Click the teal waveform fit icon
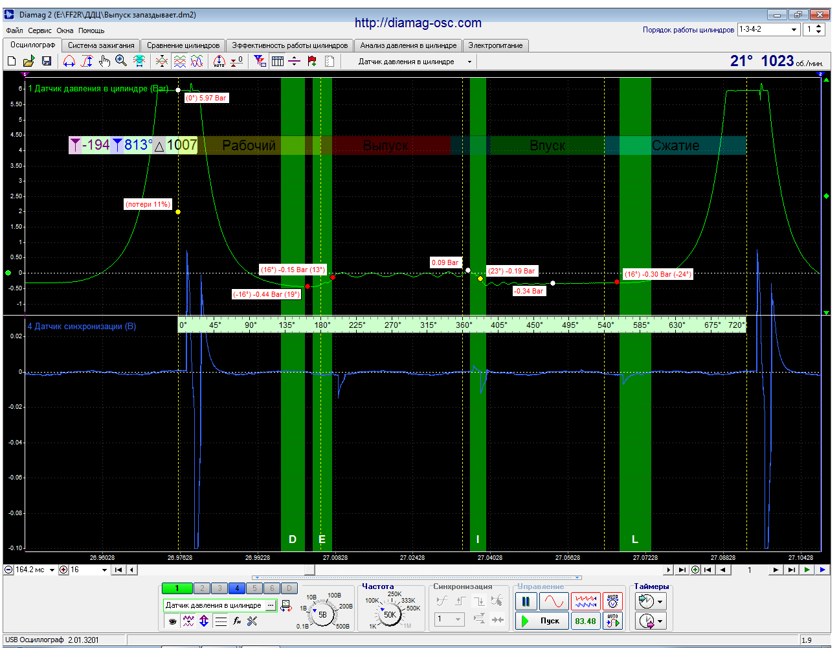 coord(139,61)
